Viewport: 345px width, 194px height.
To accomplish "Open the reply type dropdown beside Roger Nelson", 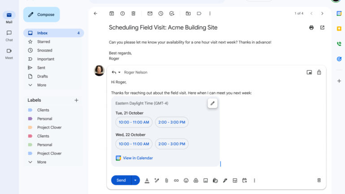I will 119,73.
